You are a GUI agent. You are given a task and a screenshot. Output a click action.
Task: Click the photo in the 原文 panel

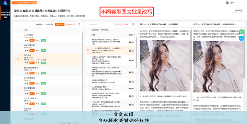pyautogui.click(x=165, y=66)
